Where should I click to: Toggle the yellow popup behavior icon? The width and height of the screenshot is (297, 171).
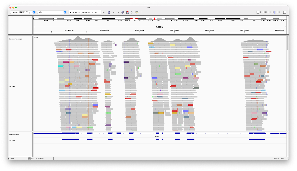[x=137, y=12]
